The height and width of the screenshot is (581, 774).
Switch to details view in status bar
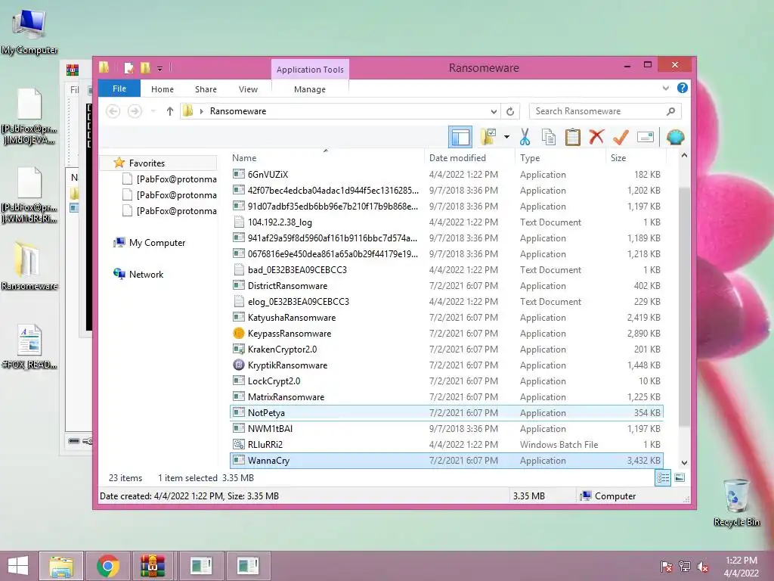(x=662, y=478)
